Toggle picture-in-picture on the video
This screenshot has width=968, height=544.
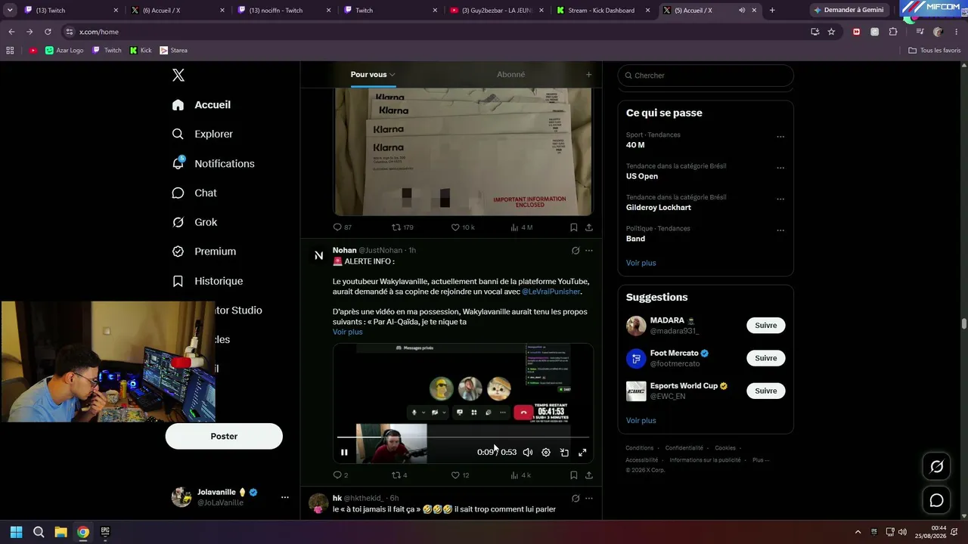pos(564,453)
